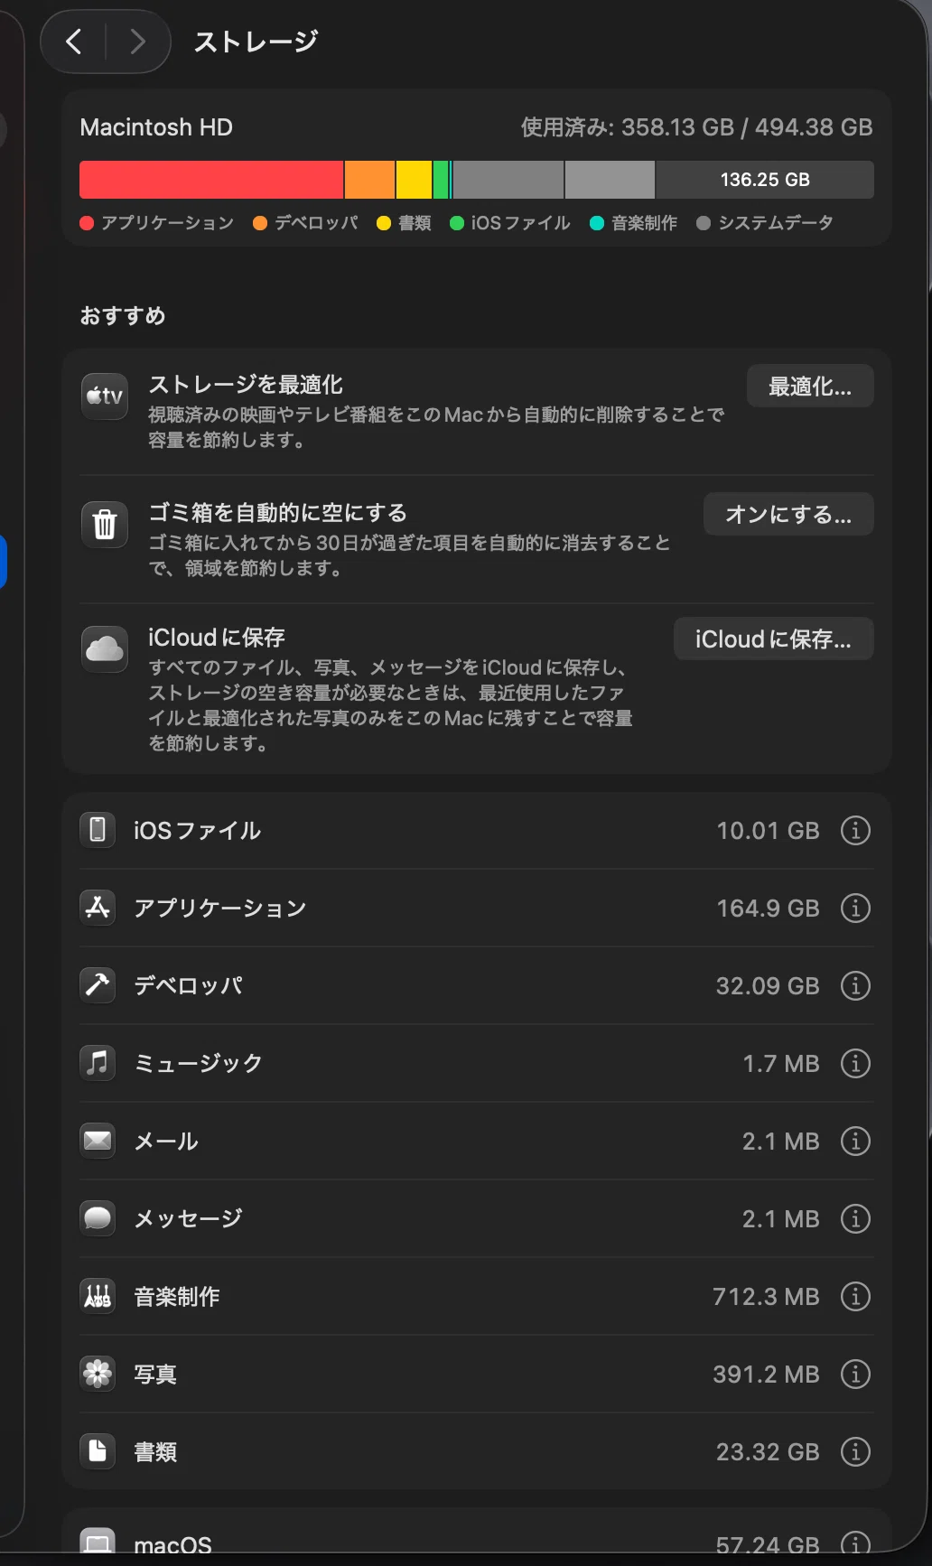
Task: Open info for ミュージック storage entry
Action: (855, 1063)
